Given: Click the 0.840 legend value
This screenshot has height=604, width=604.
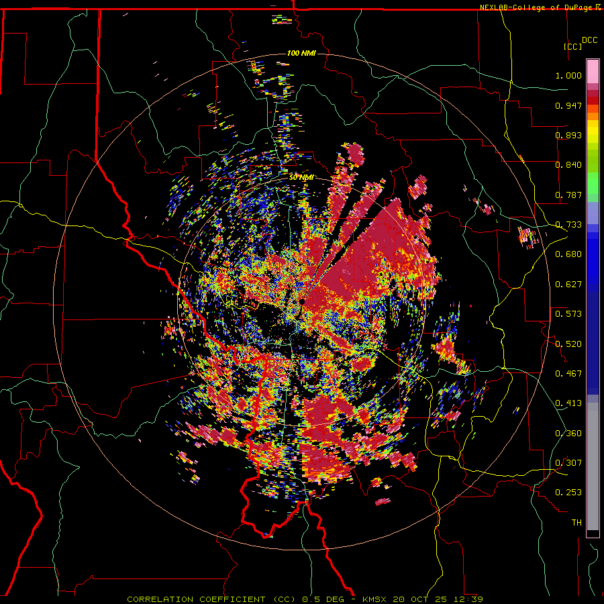Looking at the screenshot, I should click(x=568, y=165).
